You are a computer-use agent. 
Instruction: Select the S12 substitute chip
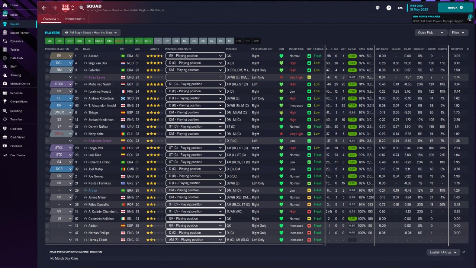pyautogui.click(x=256, y=41)
